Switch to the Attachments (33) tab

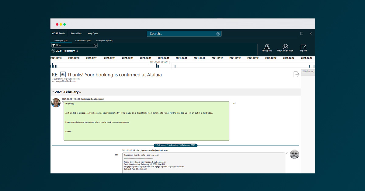tap(83, 40)
